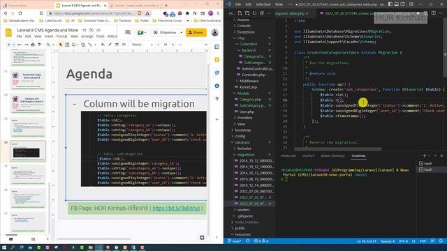Select the Insert image tool
The width and height of the screenshot is (447, 251).
(x=74, y=45)
